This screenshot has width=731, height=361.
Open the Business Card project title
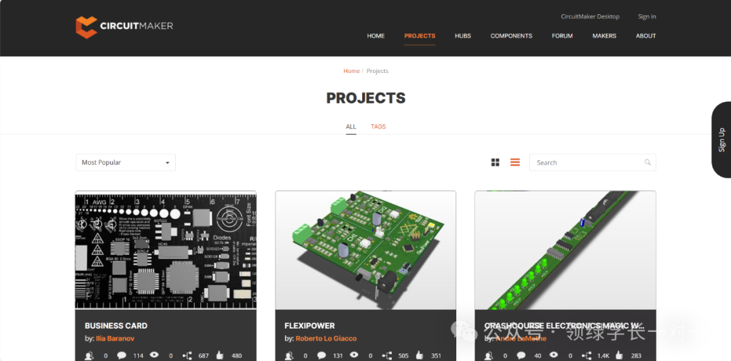pyautogui.click(x=116, y=326)
